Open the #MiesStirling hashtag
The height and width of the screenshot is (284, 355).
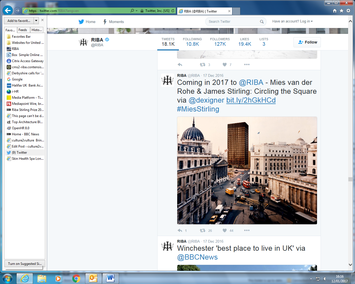(x=198, y=109)
